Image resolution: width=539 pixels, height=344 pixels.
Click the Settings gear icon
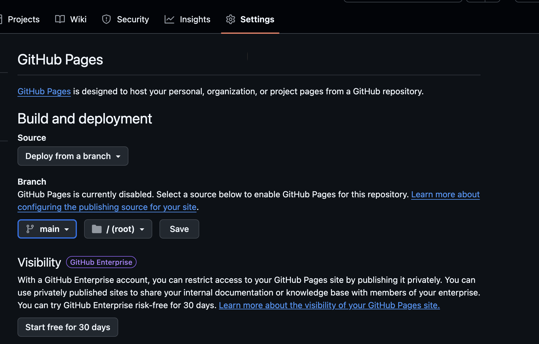pyautogui.click(x=231, y=19)
